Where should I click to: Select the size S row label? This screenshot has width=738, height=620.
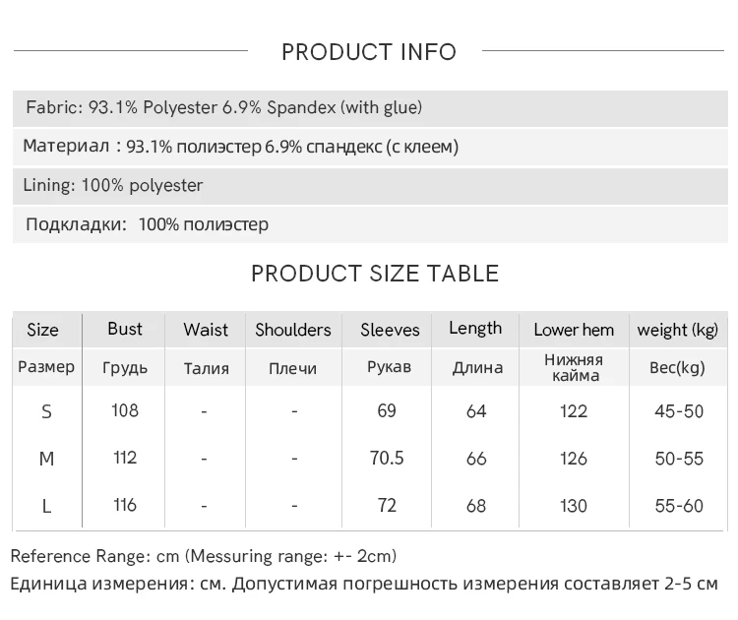(x=46, y=411)
